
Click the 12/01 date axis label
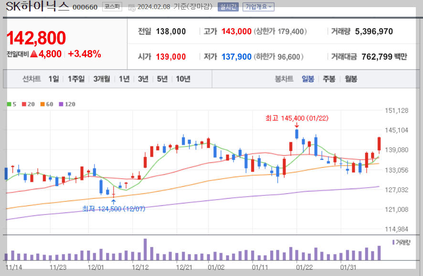tap(96, 267)
